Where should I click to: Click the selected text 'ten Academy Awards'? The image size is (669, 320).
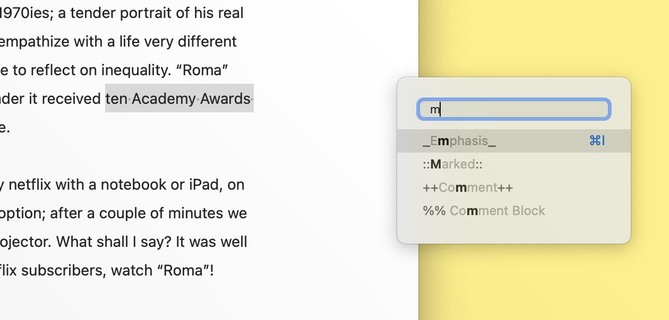click(x=179, y=99)
